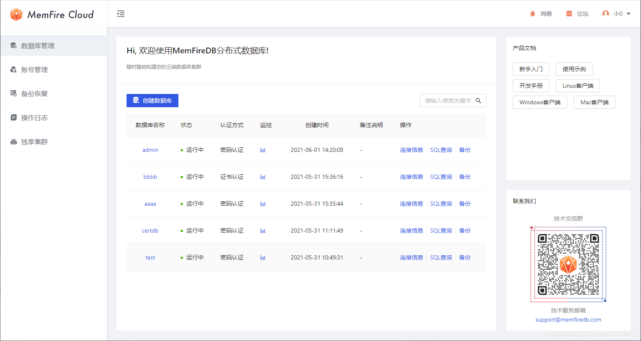
Task: Open notifications via the bell icon
Action: (533, 14)
